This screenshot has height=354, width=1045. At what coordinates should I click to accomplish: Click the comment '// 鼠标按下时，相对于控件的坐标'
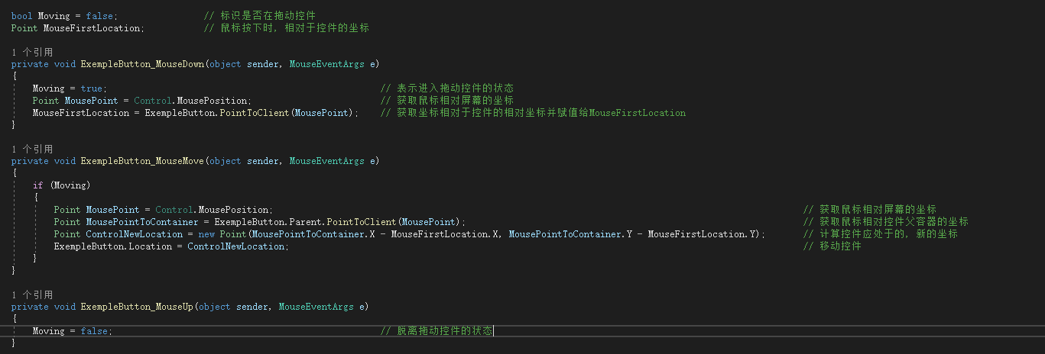tap(287, 28)
